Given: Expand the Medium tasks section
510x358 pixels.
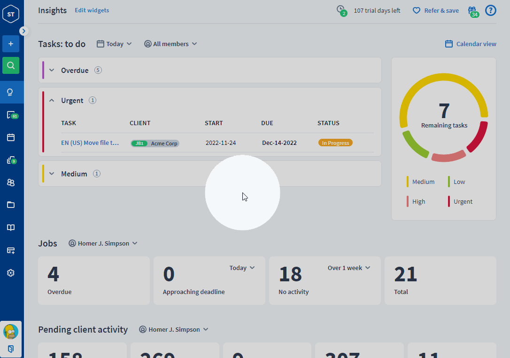Looking at the screenshot, I should (x=52, y=174).
